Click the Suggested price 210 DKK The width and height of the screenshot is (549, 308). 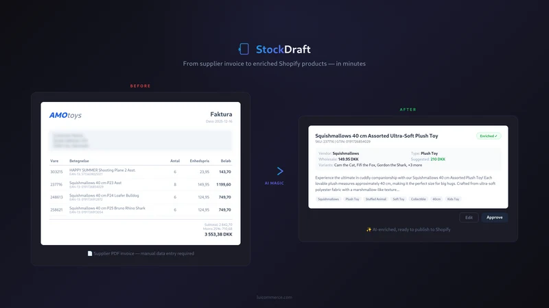438,159
